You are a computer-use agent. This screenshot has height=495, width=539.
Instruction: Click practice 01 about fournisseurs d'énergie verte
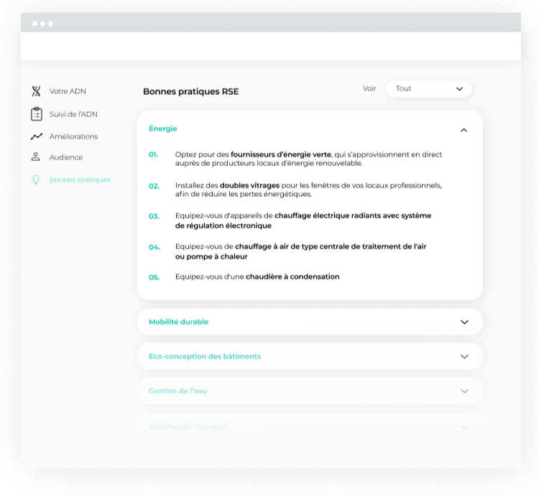308,158
